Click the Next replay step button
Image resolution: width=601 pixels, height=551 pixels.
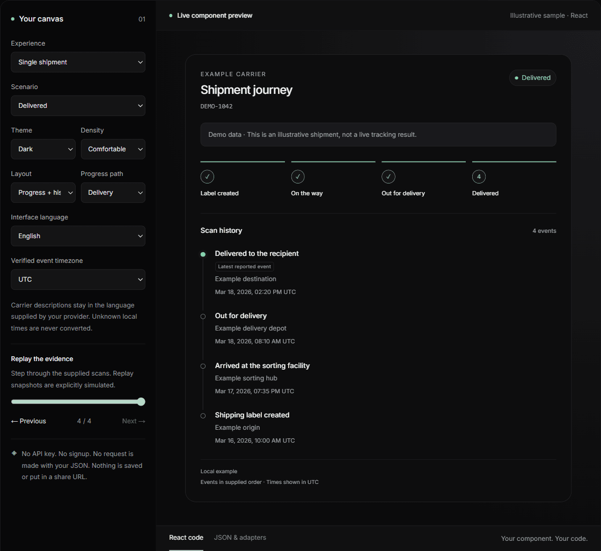(134, 421)
